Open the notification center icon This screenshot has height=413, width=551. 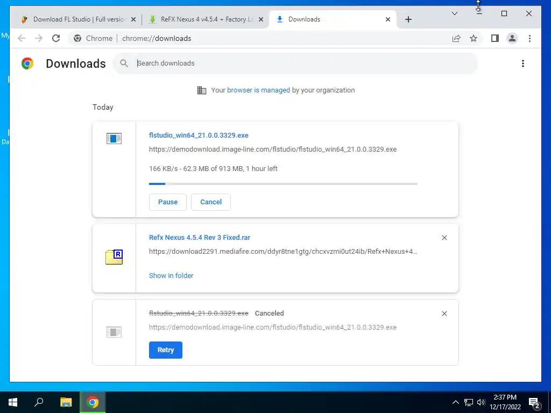coord(534,403)
